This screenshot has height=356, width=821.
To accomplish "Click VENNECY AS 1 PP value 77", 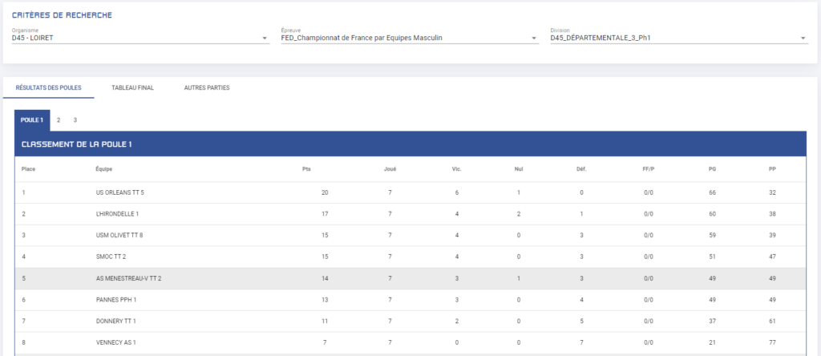I will coord(772,342).
